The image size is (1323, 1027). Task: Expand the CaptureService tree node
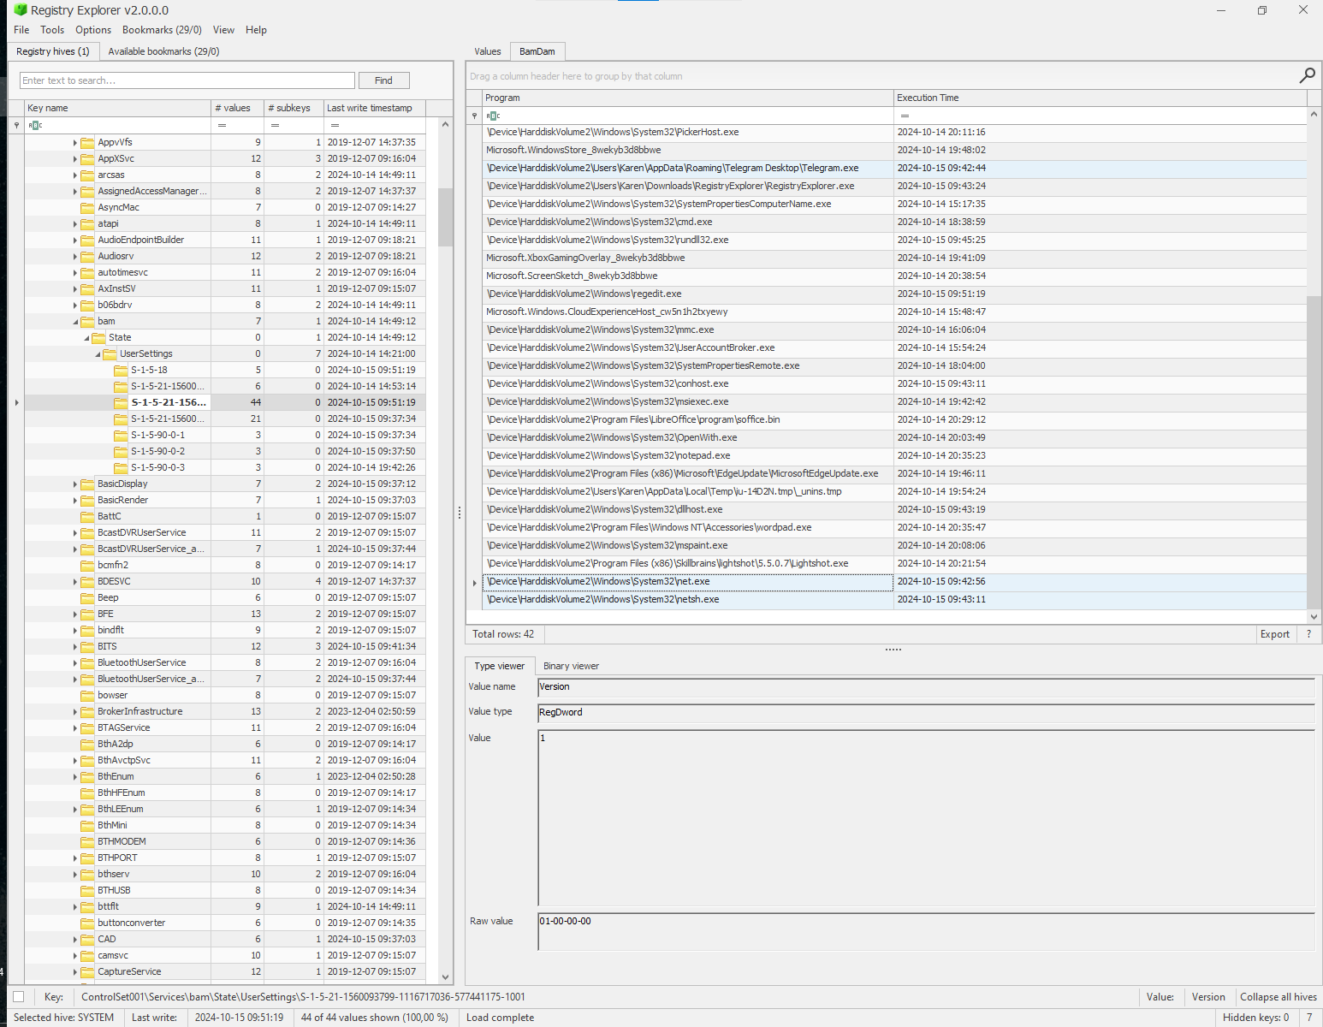pos(75,972)
